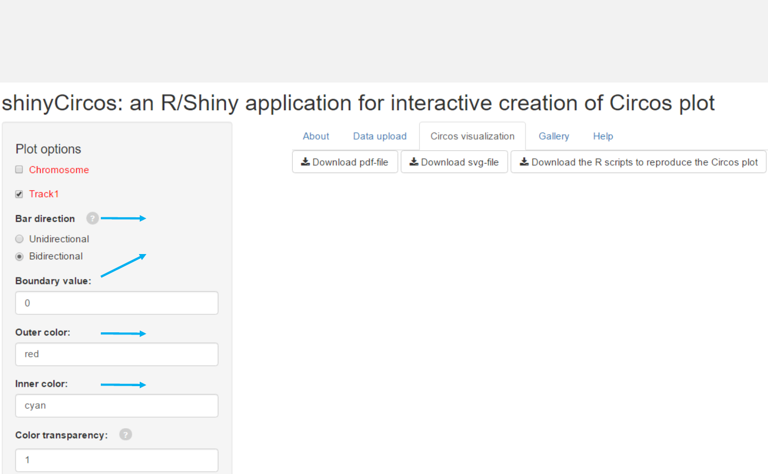Image resolution: width=768 pixels, height=474 pixels.
Task: Open the Data upload tab
Action: point(380,136)
